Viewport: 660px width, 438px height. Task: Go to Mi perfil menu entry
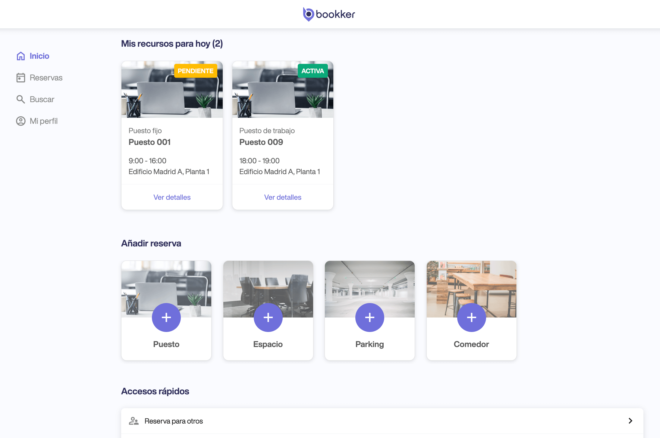pos(43,121)
